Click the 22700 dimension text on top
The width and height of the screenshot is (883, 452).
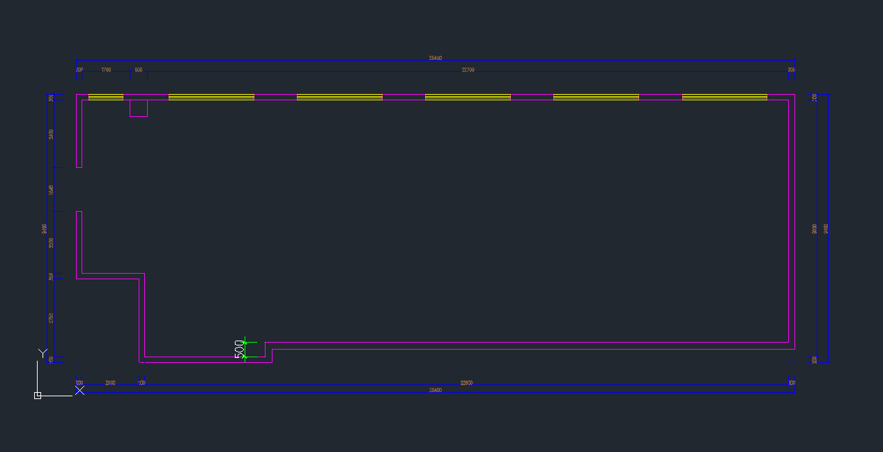click(468, 70)
